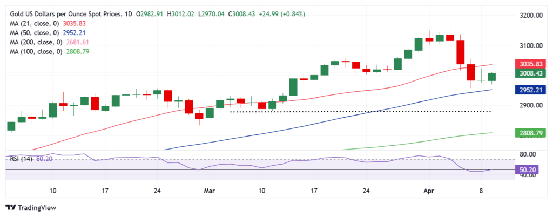Click the 3200.00 price axis label

(x=530, y=16)
